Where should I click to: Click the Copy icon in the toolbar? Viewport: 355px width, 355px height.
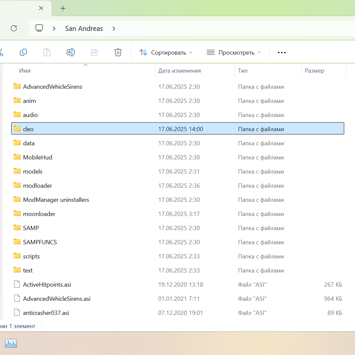[23, 52]
